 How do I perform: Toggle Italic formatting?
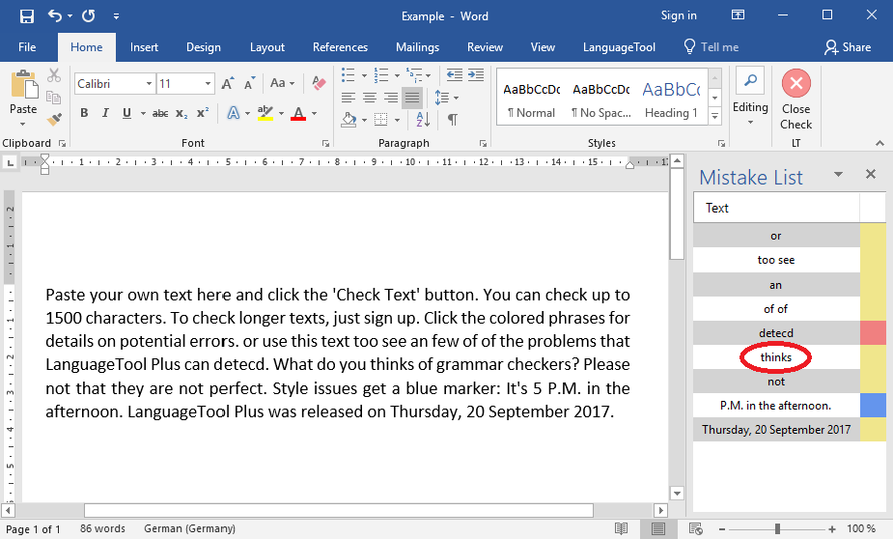tap(105, 114)
